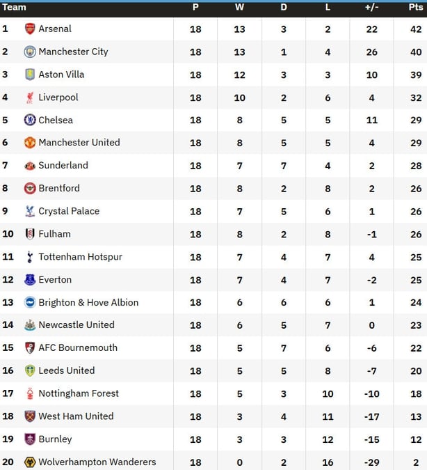The image size is (427, 470).
Task: Click the W wins column header
Action: click(x=239, y=8)
